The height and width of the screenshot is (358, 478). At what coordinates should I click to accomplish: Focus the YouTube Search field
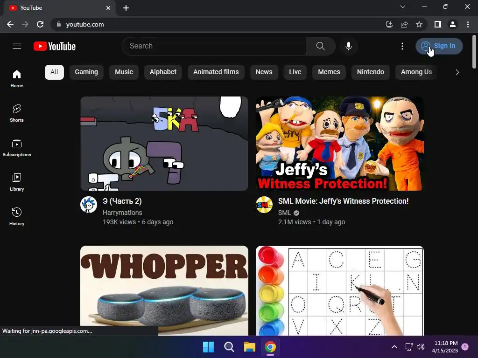tap(214, 46)
